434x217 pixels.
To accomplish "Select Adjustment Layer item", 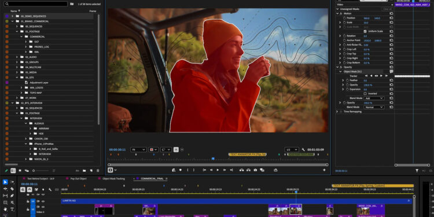I will [39, 83].
